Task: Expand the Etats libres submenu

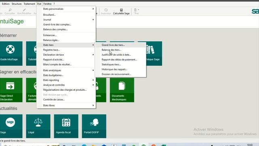Action: coord(66,105)
